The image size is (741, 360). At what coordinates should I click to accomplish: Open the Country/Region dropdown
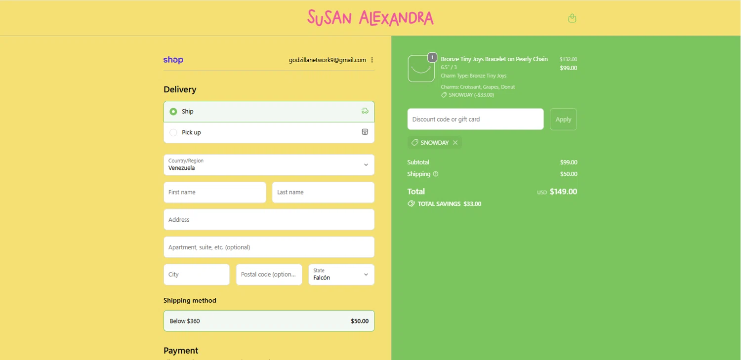(269, 164)
